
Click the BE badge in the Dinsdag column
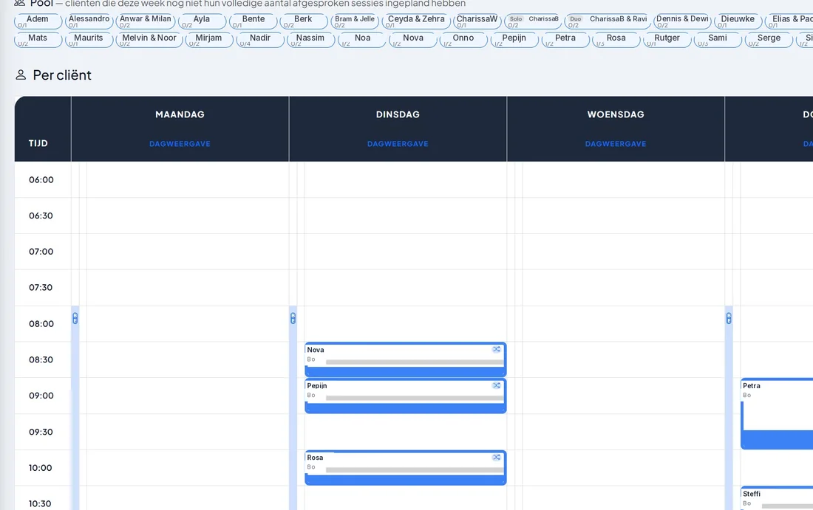(x=293, y=318)
